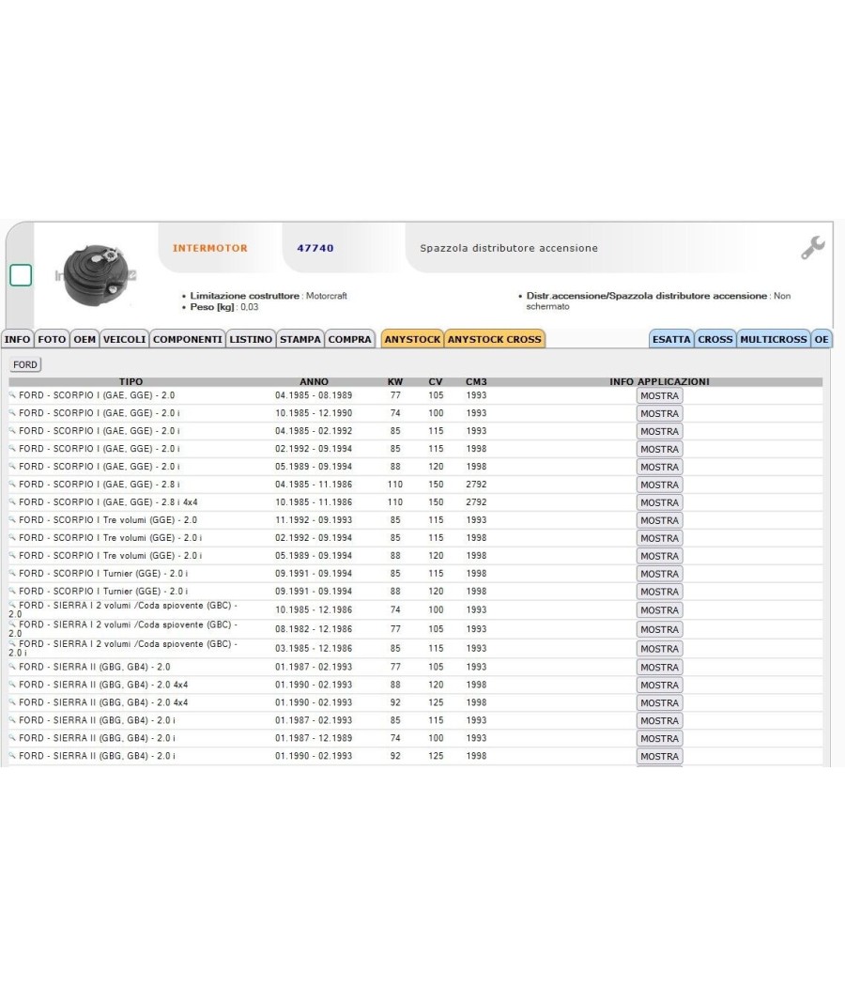The image size is (845, 986).
Task: Click magnifier icon beside Scorpio I 2.0 i 05.1989
Action: pyautogui.click(x=12, y=466)
